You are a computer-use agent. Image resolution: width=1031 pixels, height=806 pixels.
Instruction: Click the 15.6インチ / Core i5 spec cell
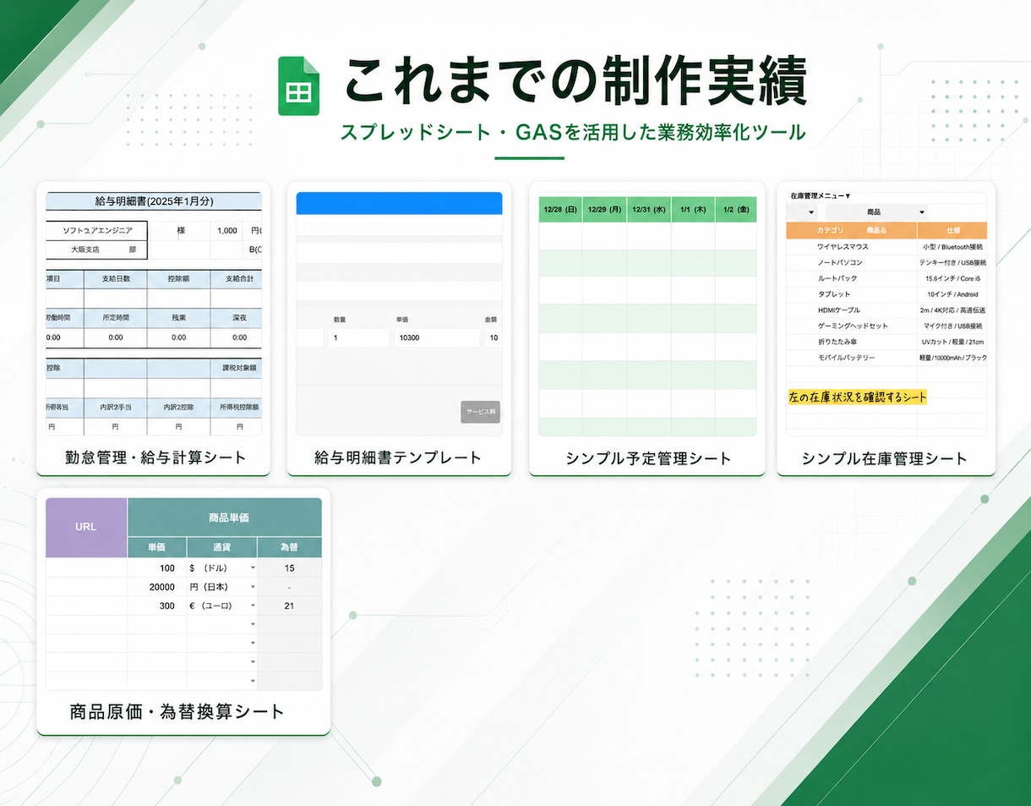pos(952,278)
